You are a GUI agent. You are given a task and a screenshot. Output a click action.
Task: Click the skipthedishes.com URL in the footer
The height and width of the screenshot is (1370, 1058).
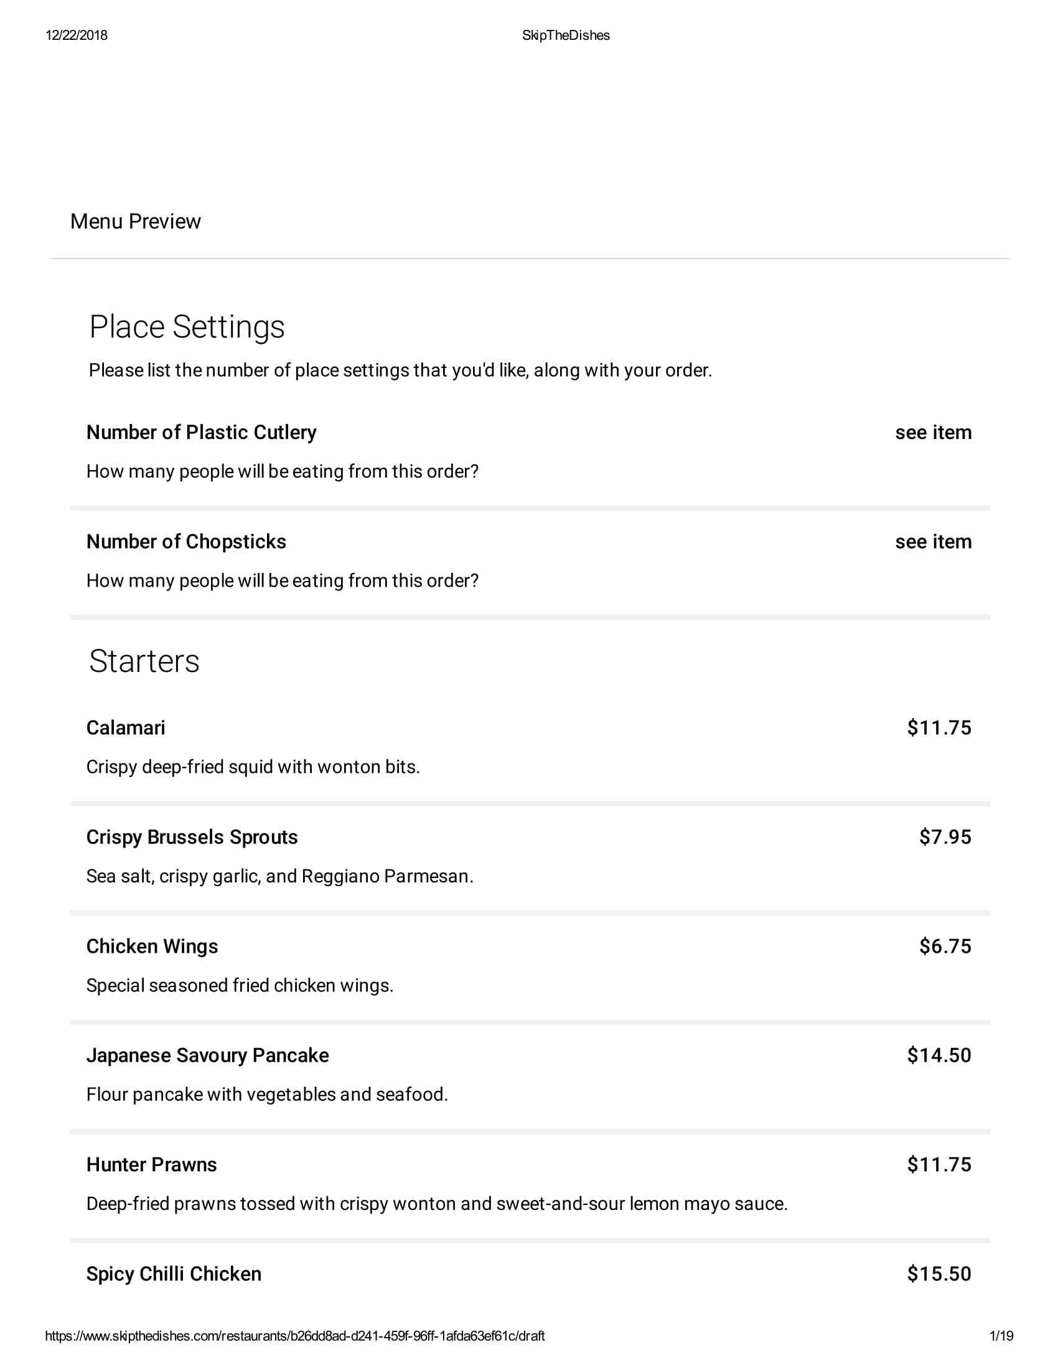tap(294, 1336)
